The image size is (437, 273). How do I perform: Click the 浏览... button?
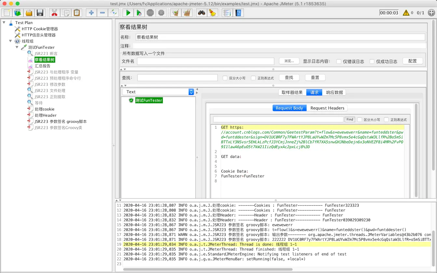pos(289,61)
